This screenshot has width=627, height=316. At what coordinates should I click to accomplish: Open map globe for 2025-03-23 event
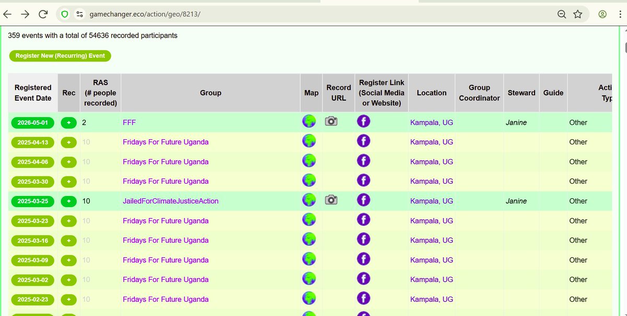(x=309, y=220)
